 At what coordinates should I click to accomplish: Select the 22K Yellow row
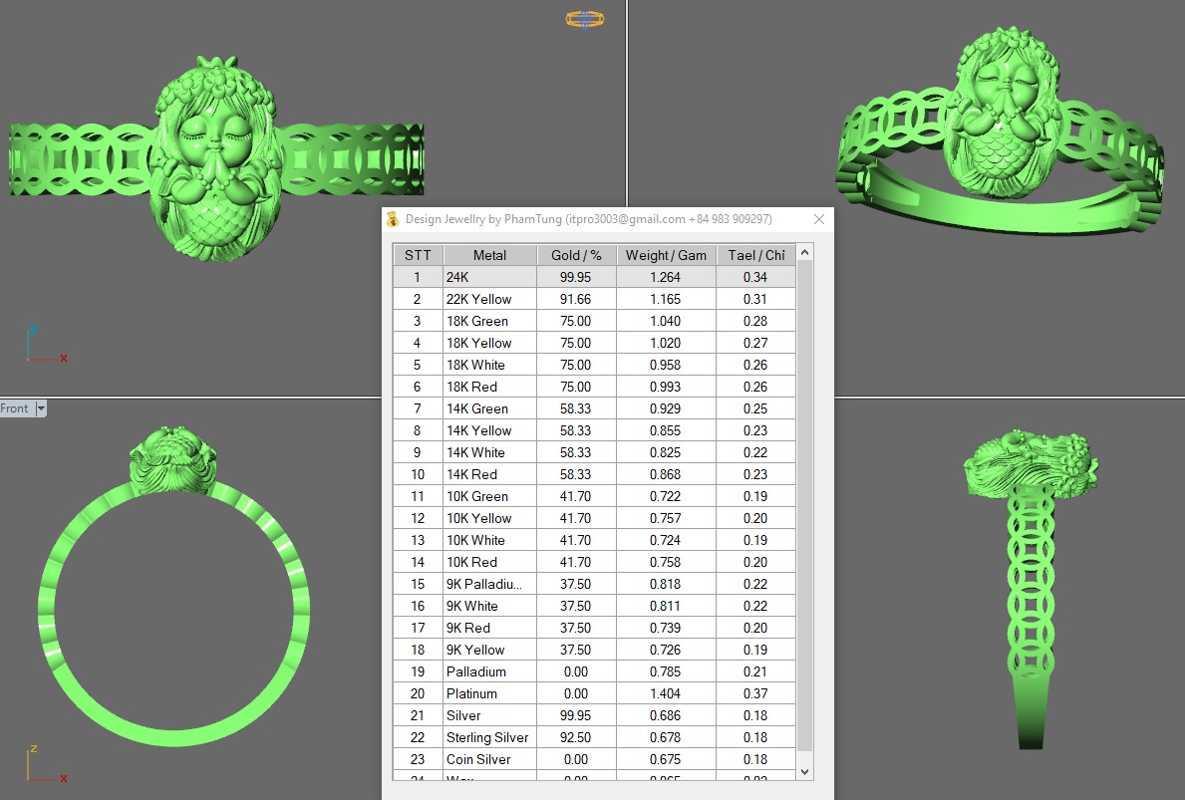[x=594, y=299]
